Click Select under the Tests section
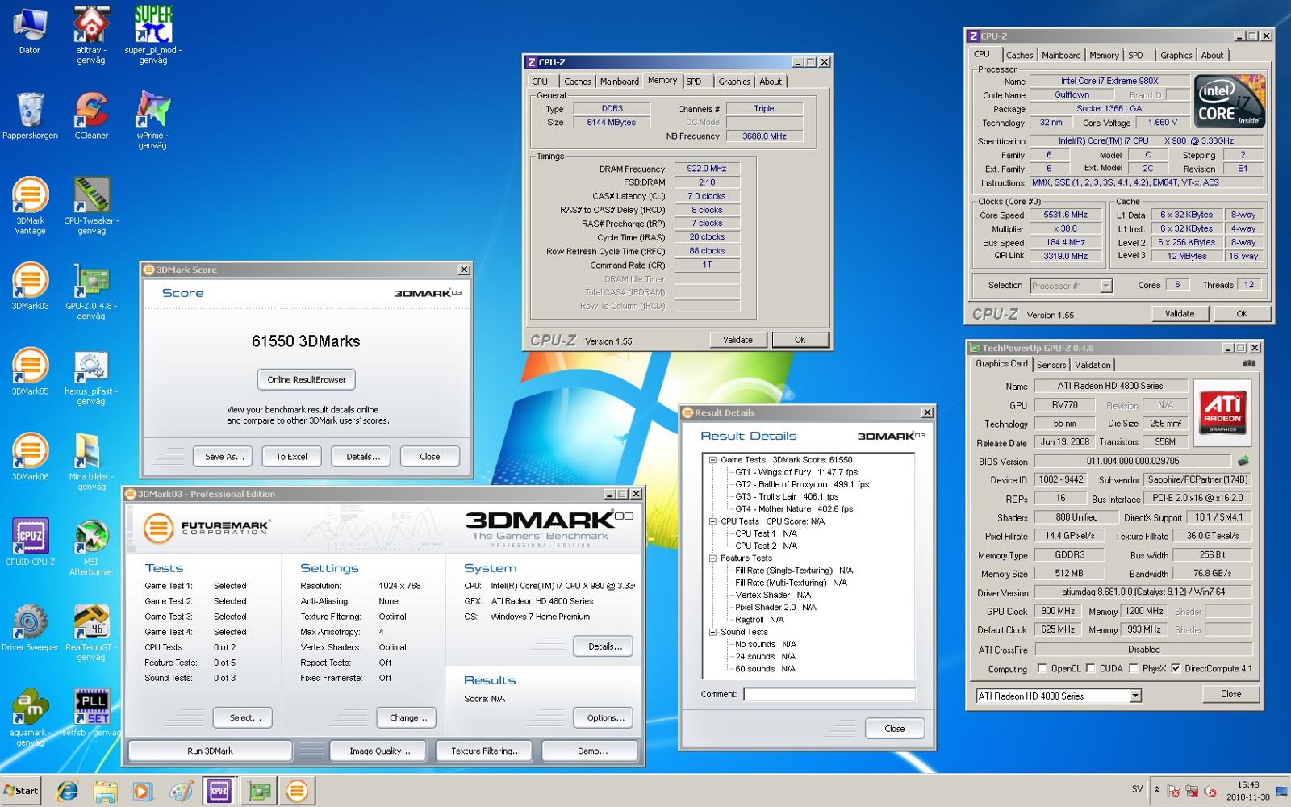This screenshot has height=807, width=1291. (x=244, y=717)
